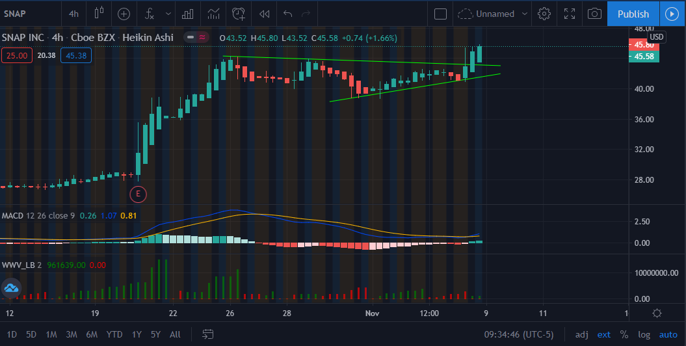Click the Heikin Ashi label in legend
This screenshot has width=686, height=346.
tap(148, 38)
